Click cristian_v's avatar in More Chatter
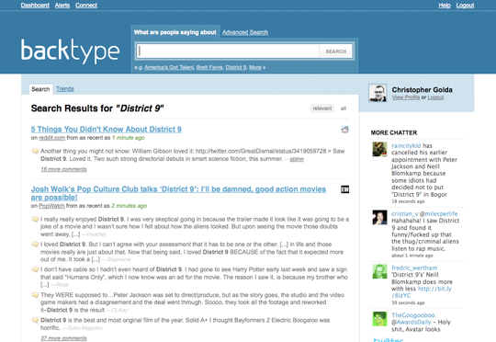This screenshot has width=496, height=342. 379,218
